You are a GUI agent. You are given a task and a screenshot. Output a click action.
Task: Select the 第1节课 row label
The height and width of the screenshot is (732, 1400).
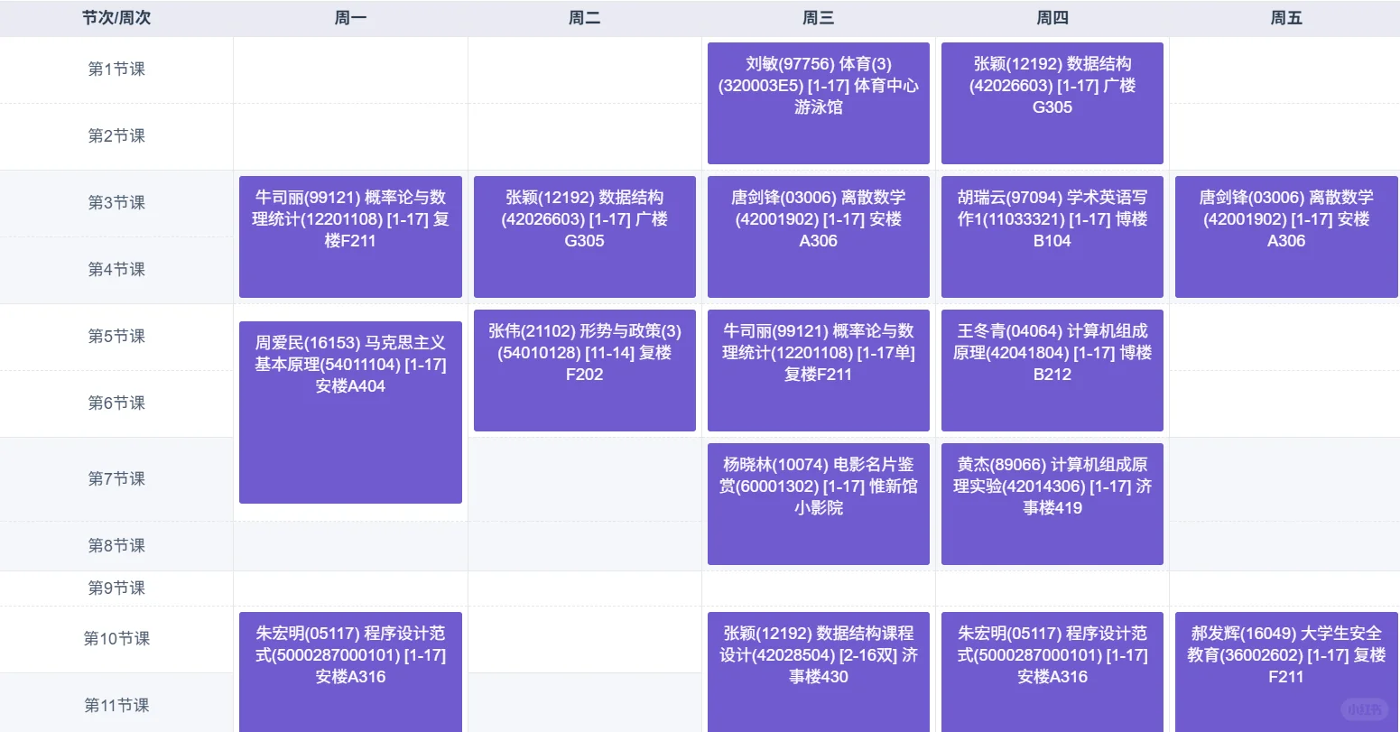tap(116, 69)
